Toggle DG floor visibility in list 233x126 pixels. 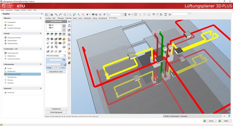[50, 25]
